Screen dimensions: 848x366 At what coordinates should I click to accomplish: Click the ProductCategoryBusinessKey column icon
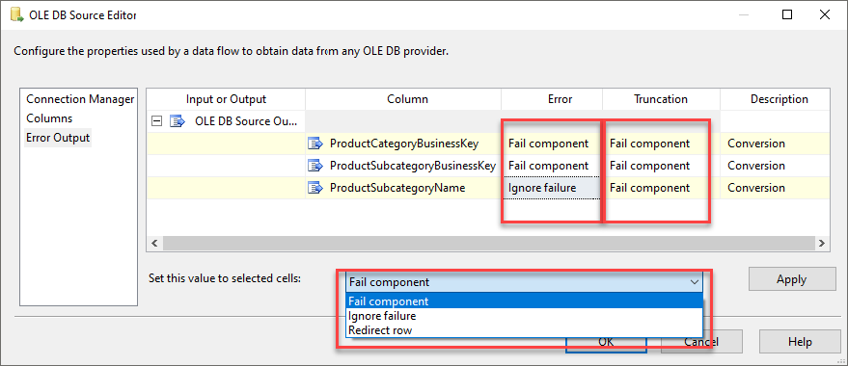tap(315, 144)
